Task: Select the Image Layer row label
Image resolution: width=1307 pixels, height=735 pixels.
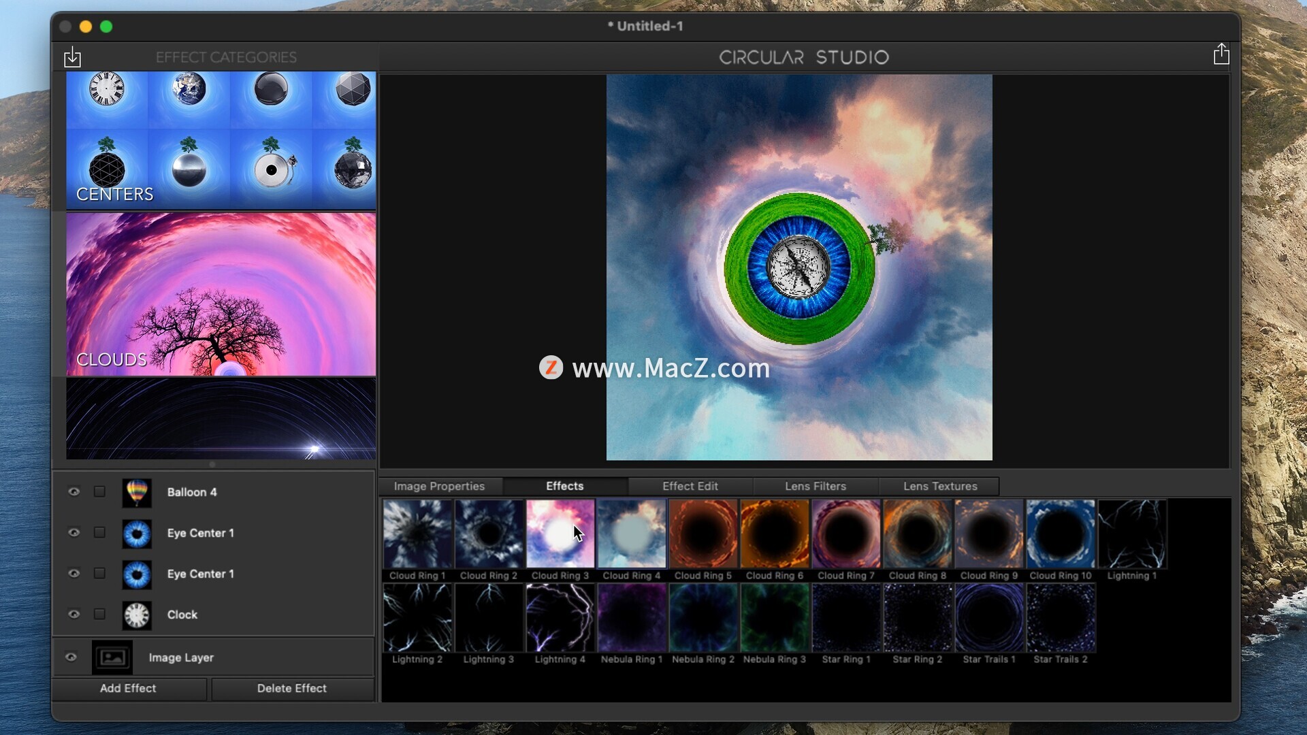Action: 181,657
